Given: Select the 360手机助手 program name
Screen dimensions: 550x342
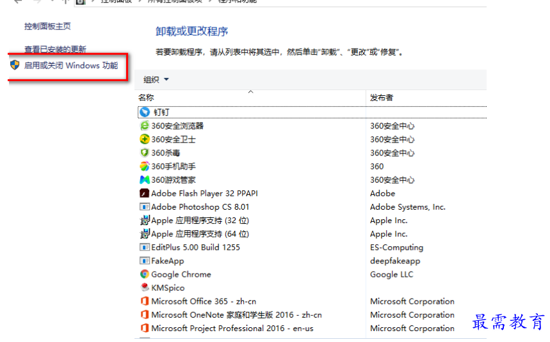Looking at the screenshot, I should (x=174, y=166).
